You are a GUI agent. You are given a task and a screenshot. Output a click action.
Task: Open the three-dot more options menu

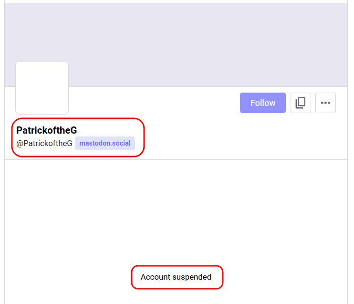(325, 103)
